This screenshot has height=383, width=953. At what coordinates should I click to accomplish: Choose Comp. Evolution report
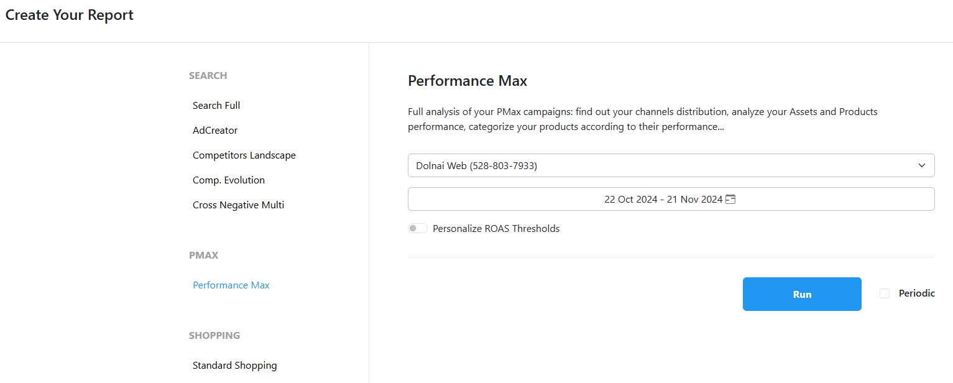pyautogui.click(x=229, y=180)
